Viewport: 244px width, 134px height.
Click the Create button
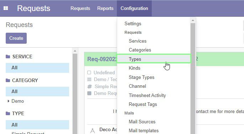[x=16, y=38]
